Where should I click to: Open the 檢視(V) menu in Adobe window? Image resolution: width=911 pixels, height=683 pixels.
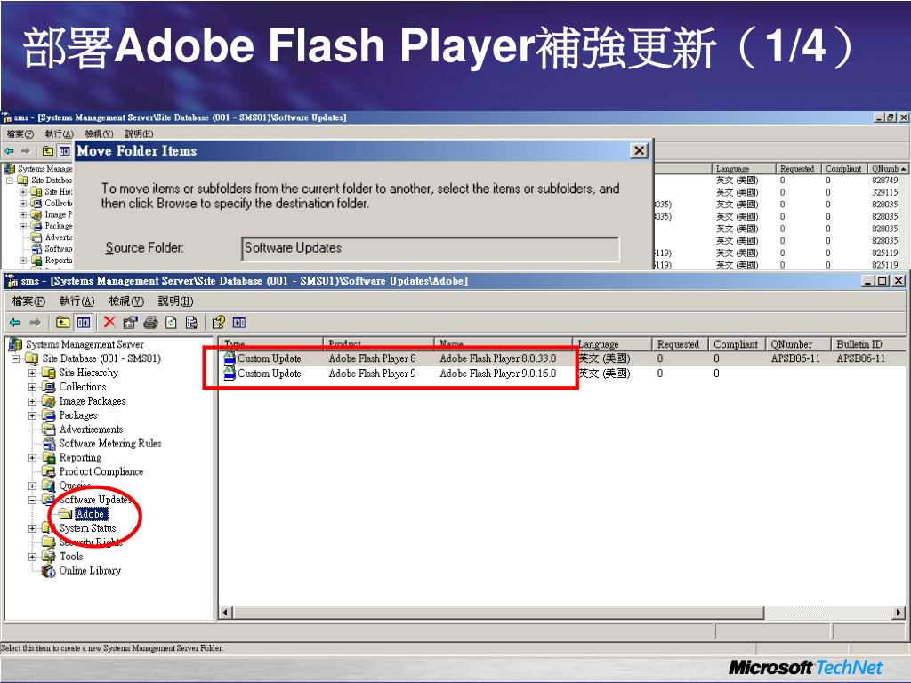(x=126, y=301)
